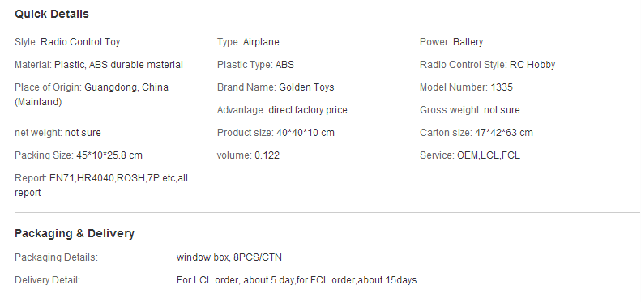Click Advantage: direct factory price text
The width and height of the screenshot is (641, 302).
point(282,110)
